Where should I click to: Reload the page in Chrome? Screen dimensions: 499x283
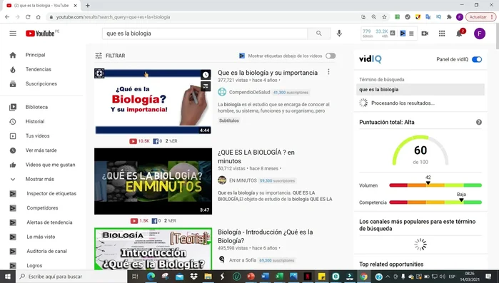click(x=28, y=17)
